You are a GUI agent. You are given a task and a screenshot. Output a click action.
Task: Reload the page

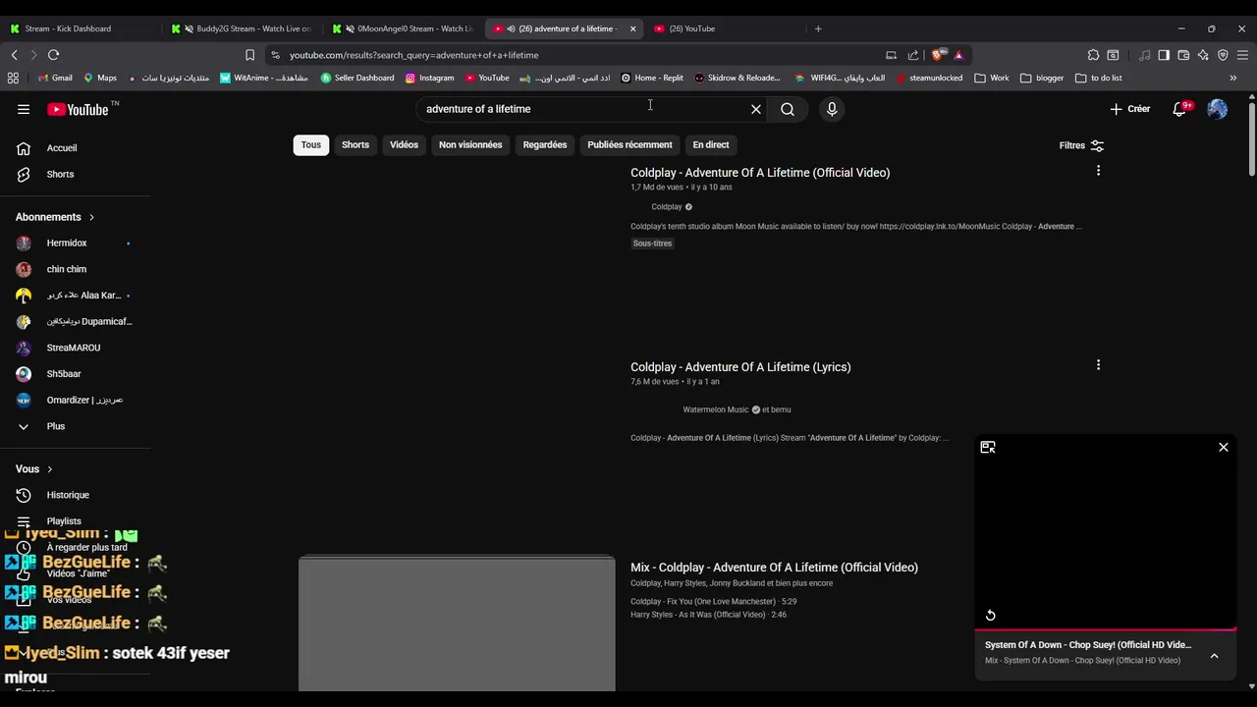pos(54,55)
